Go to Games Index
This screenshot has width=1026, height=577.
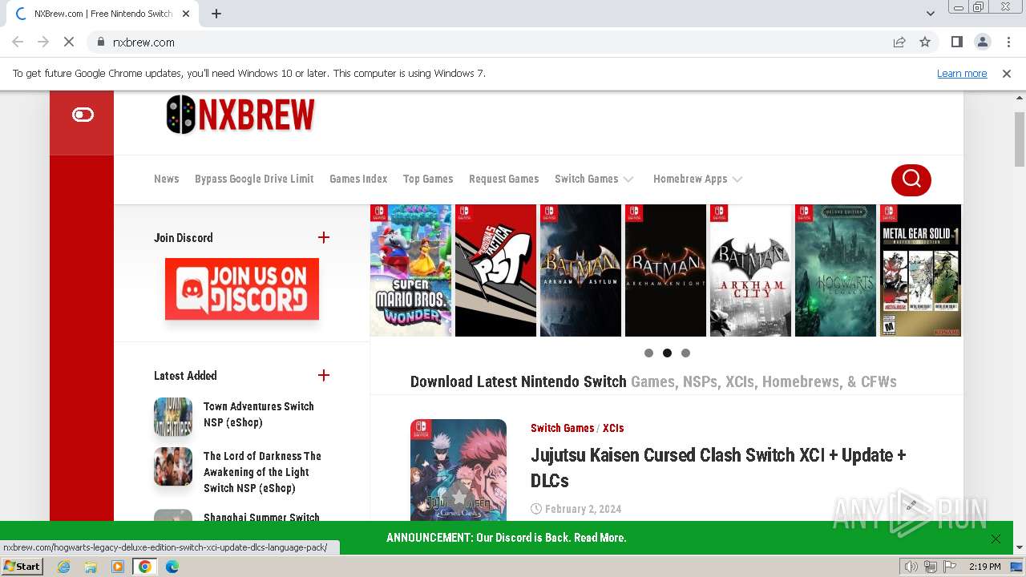tap(358, 179)
